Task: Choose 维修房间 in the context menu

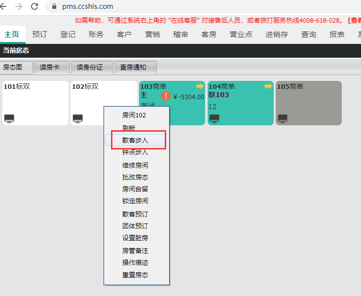Action: tap(135, 165)
